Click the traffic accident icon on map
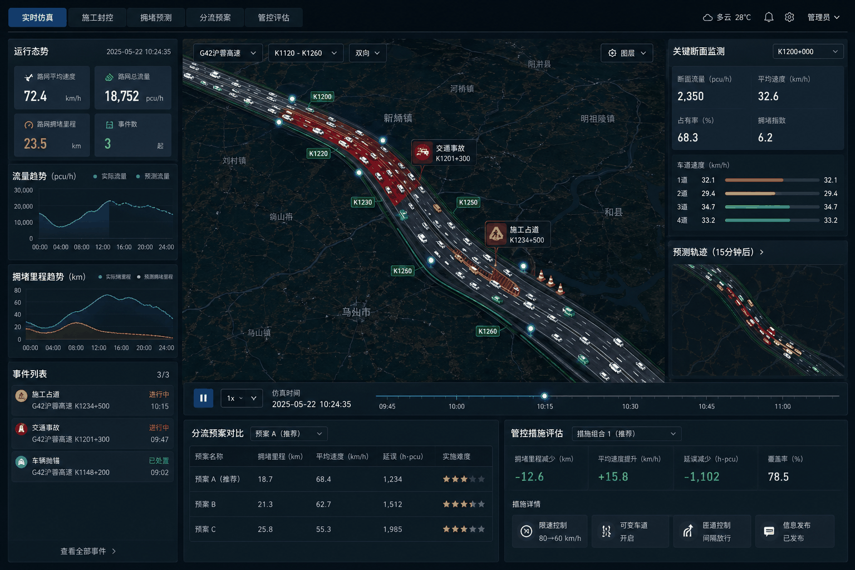 [x=422, y=153]
